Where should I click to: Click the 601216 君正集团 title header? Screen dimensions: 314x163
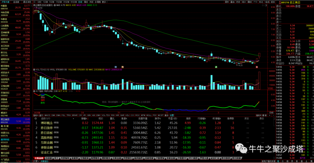point(290,3)
